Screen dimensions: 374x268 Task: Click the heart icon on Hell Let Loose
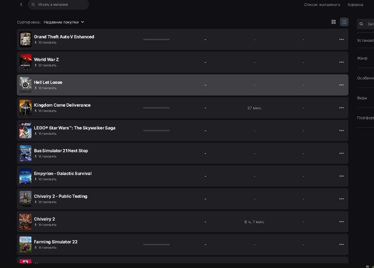pos(25,85)
